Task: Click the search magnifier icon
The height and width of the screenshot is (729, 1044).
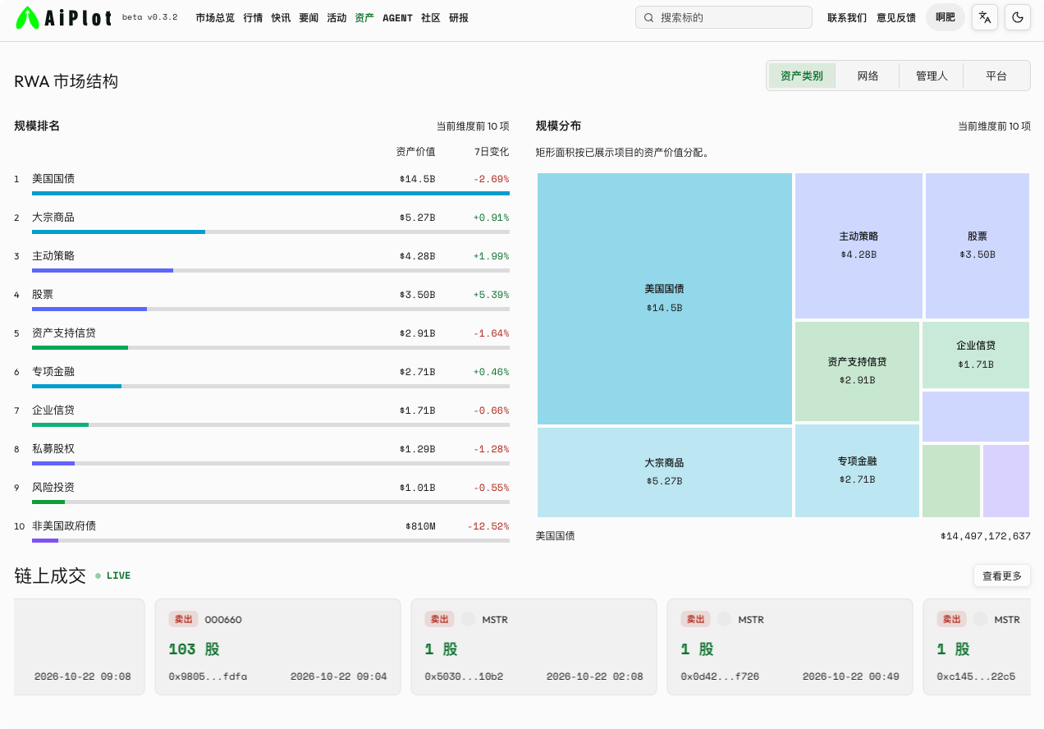Action: (649, 17)
